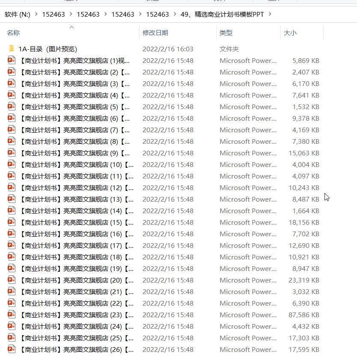
Task: Select the 1A-目录 (图片预览) folder name
Action: pyautogui.click(x=48, y=49)
